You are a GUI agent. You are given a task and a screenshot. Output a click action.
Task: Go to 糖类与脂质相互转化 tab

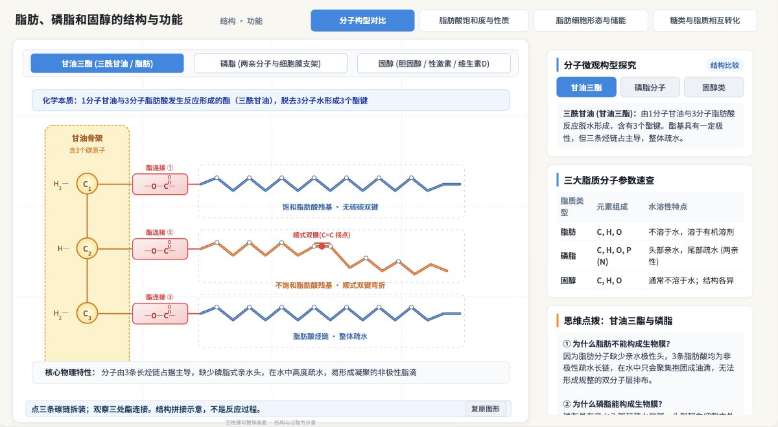click(705, 21)
